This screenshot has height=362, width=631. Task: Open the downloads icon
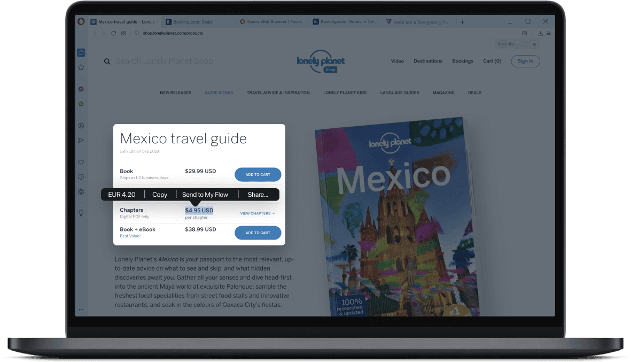coord(541,34)
